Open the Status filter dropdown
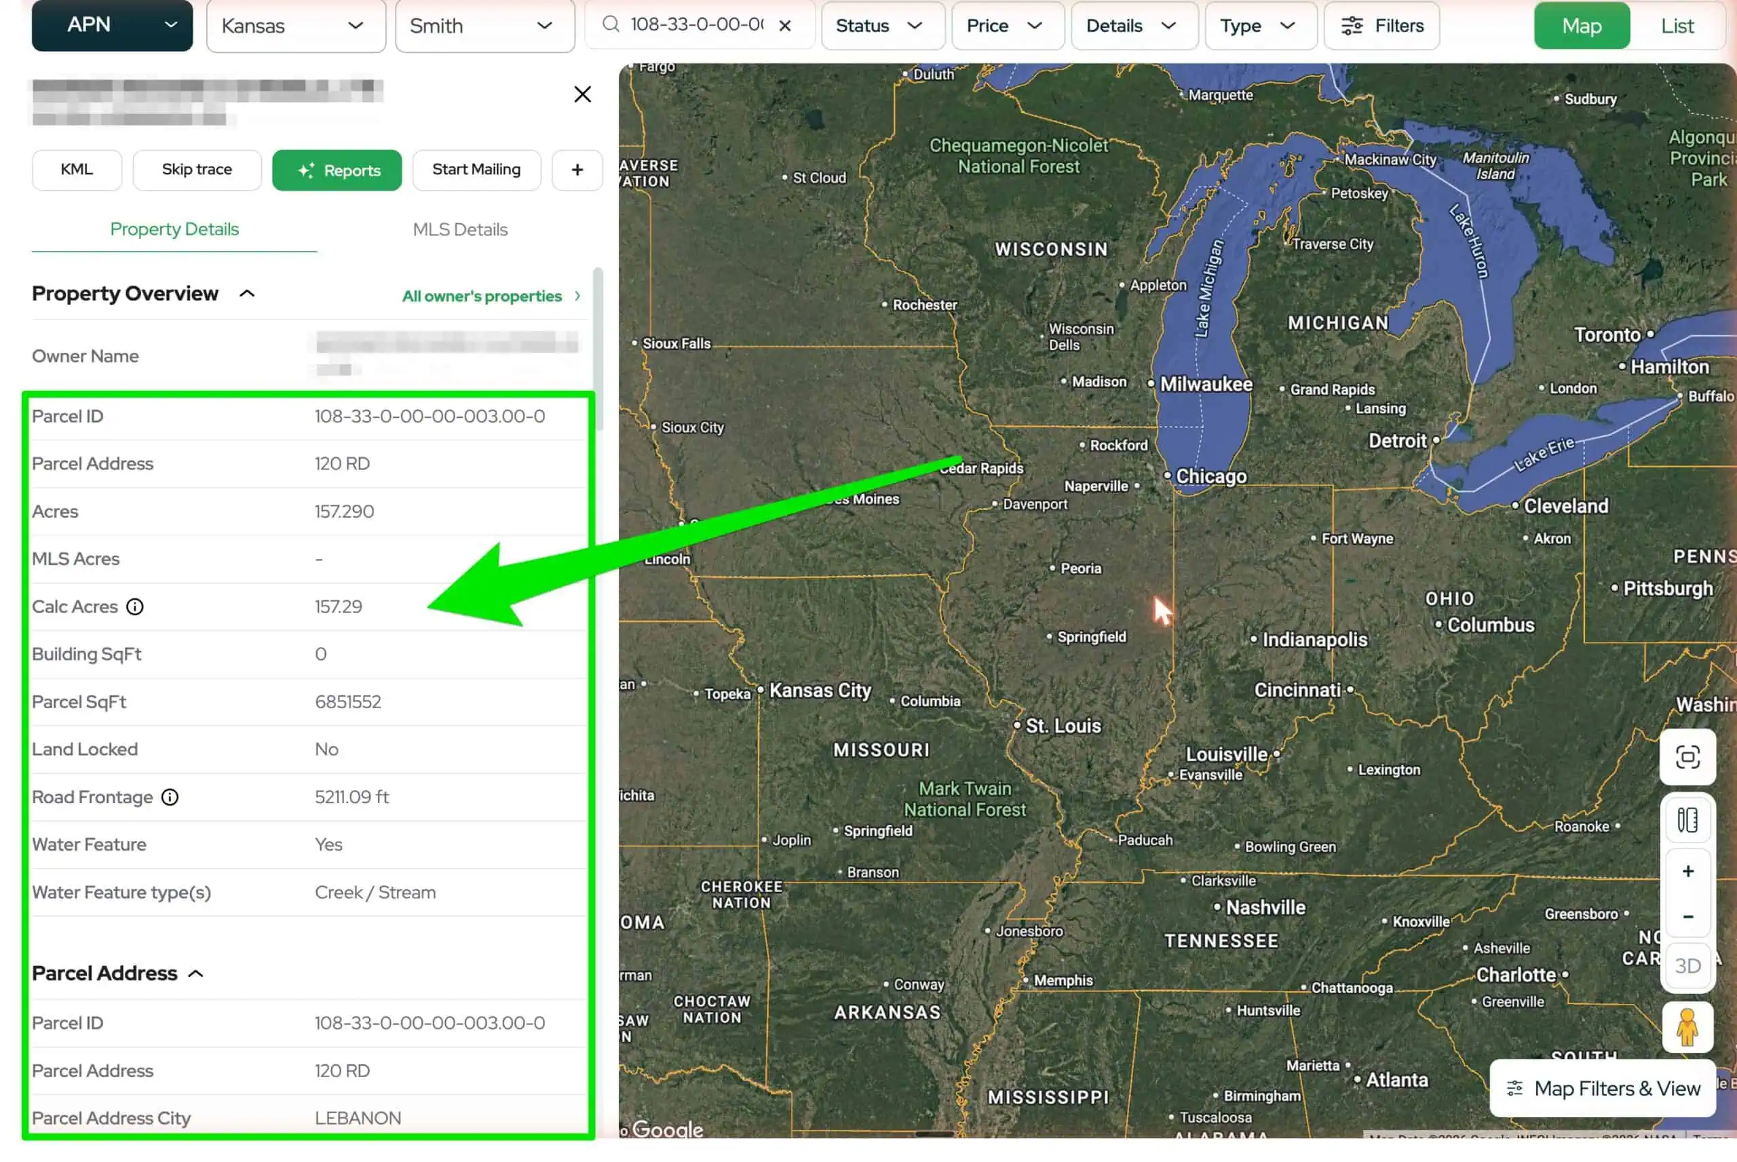Viewport: 1737px width, 1162px height. coord(883,26)
